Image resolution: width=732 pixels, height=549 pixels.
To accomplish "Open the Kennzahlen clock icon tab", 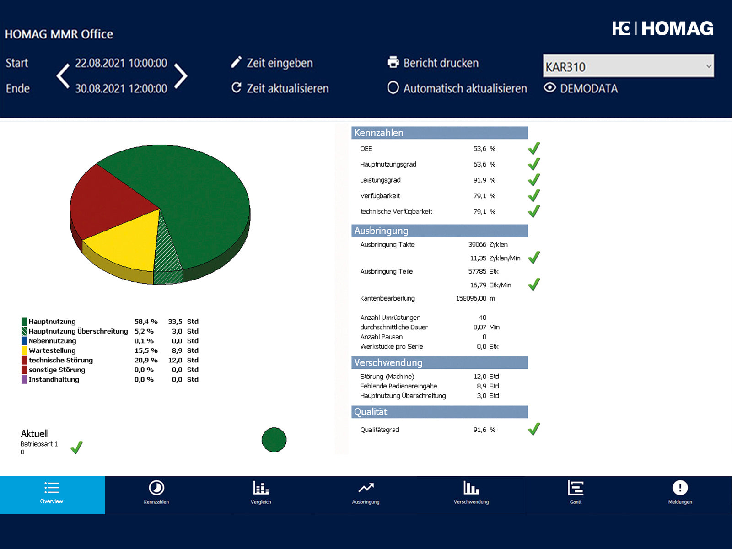I will 156,488.
